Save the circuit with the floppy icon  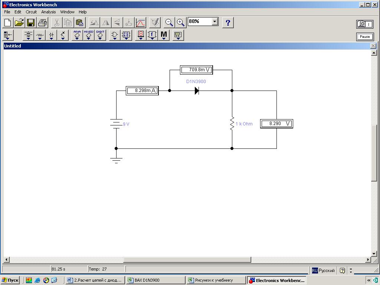coord(31,23)
